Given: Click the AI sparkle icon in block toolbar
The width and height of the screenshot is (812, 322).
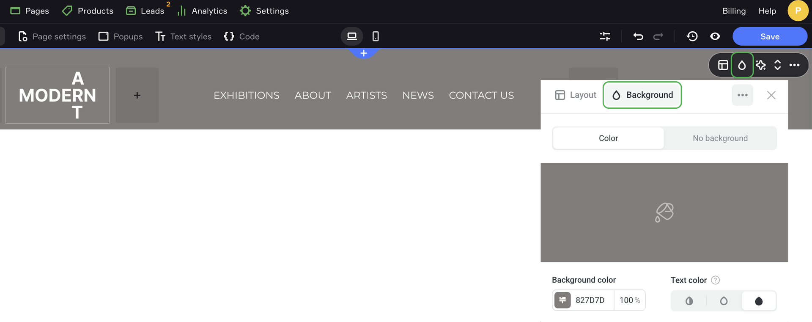Looking at the screenshot, I should click(x=760, y=65).
